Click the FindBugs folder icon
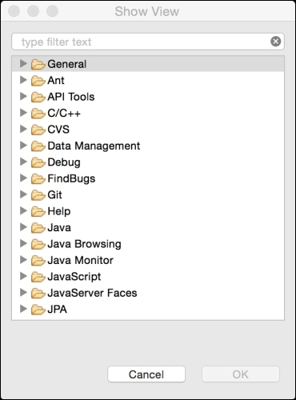This screenshot has height=400, width=296. pos(38,178)
